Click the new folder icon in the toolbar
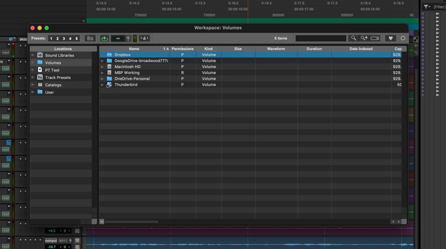Viewport: 446px width, 249px height. pos(90,38)
